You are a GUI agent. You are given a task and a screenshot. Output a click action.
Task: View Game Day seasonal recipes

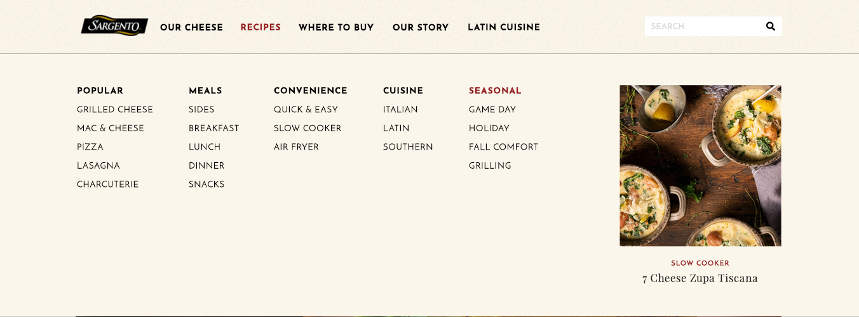click(x=492, y=110)
